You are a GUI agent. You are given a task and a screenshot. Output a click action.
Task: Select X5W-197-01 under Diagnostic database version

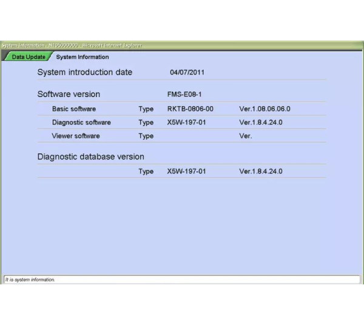click(x=186, y=172)
